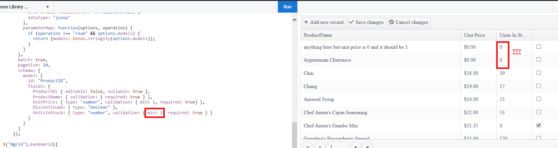The image size is (558, 148).
Task: Go to previous grid page
Action: (320, 146)
